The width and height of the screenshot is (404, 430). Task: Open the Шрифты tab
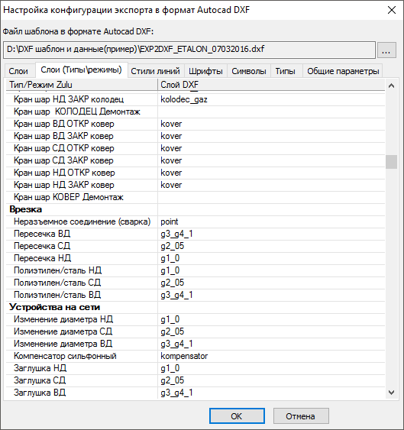pos(205,71)
